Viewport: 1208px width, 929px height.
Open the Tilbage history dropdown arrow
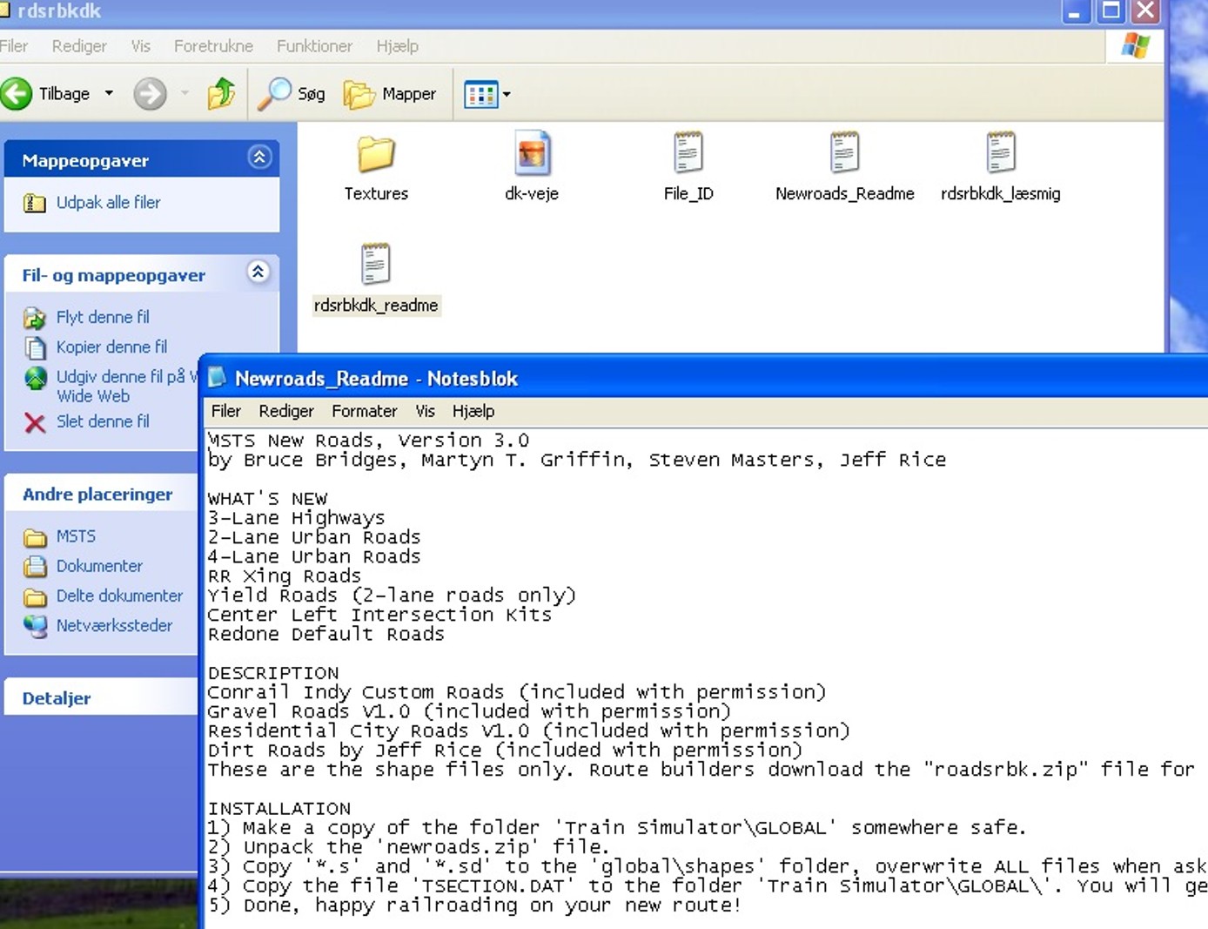[109, 93]
